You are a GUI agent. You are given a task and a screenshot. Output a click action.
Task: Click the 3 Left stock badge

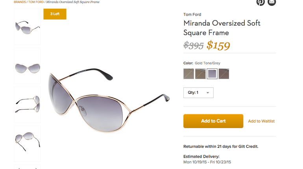(55, 14)
